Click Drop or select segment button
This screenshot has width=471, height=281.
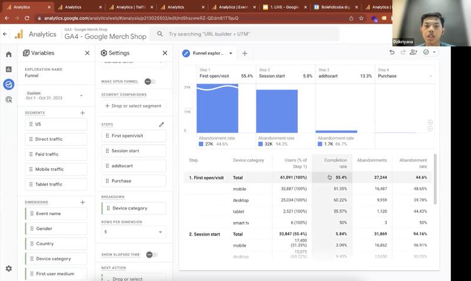click(x=134, y=106)
